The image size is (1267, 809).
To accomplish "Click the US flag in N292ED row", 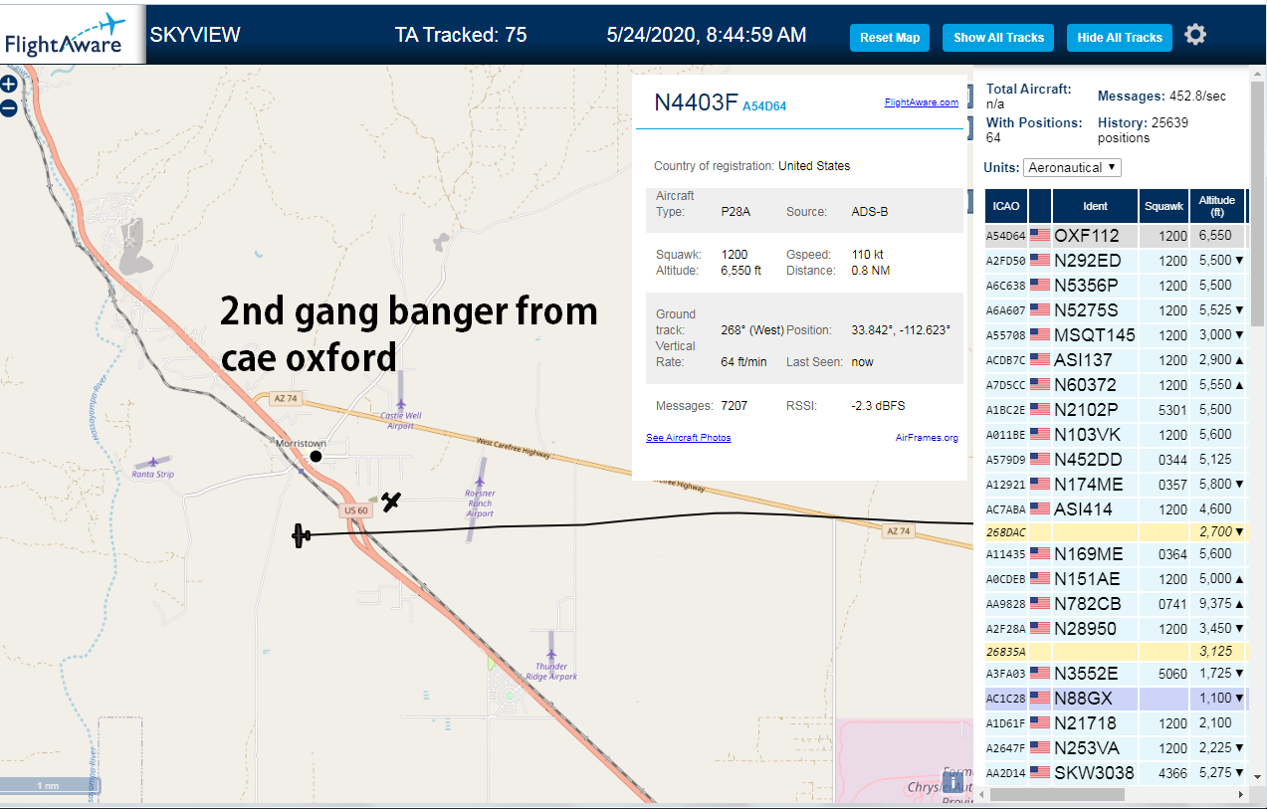I will tap(1040, 261).
